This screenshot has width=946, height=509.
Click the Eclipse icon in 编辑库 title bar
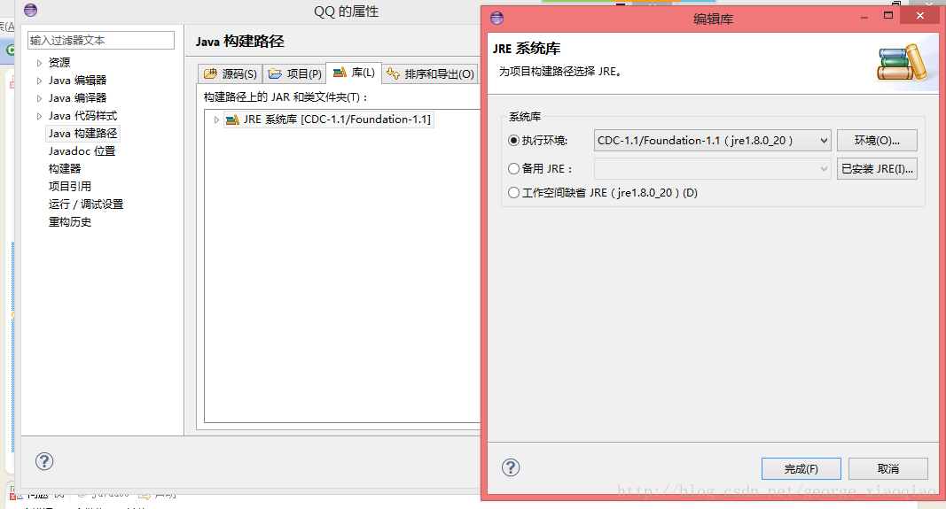pos(497,18)
